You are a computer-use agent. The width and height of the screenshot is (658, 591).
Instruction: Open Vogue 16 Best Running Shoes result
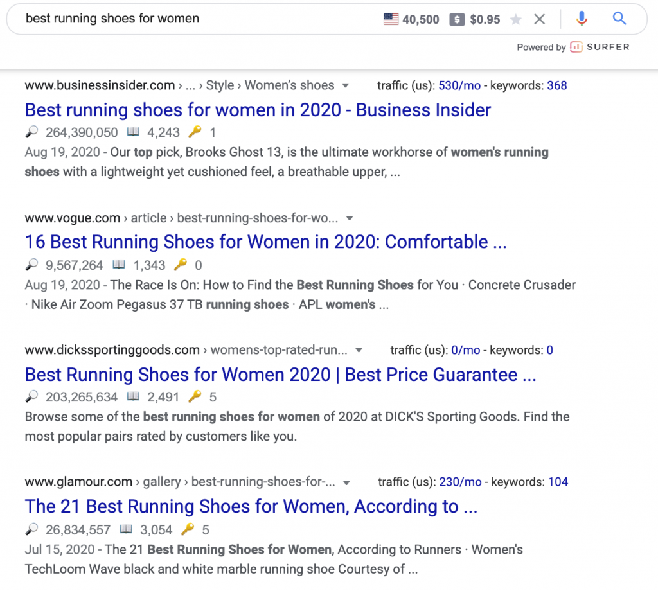click(x=265, y=242)
